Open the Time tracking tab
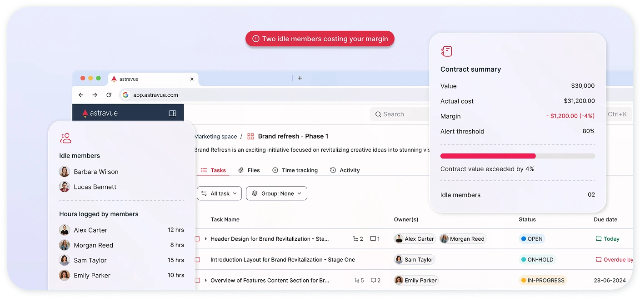Screen dimensions: 640x297 [x=295, y=170]
